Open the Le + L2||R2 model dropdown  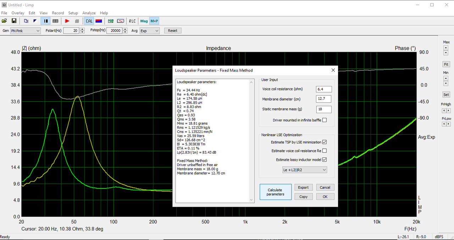coord(304,170)
